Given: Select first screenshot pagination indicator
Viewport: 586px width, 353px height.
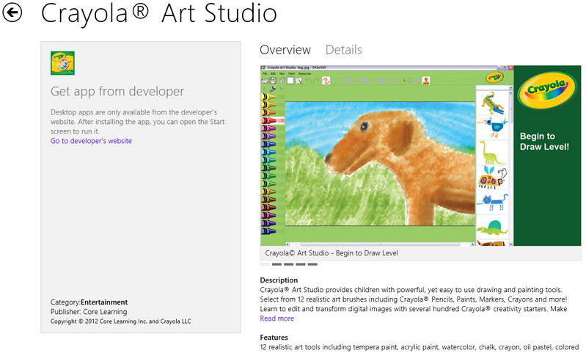Looking at the screenshot, I should (265, 264).
